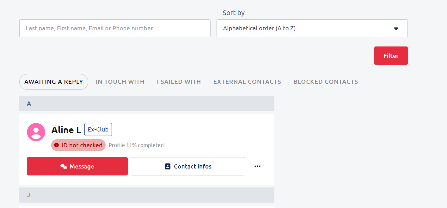Click the chat bubbles icon on Message
The width and height of the screenshot is (447, 208).
(x=64, y=166)
